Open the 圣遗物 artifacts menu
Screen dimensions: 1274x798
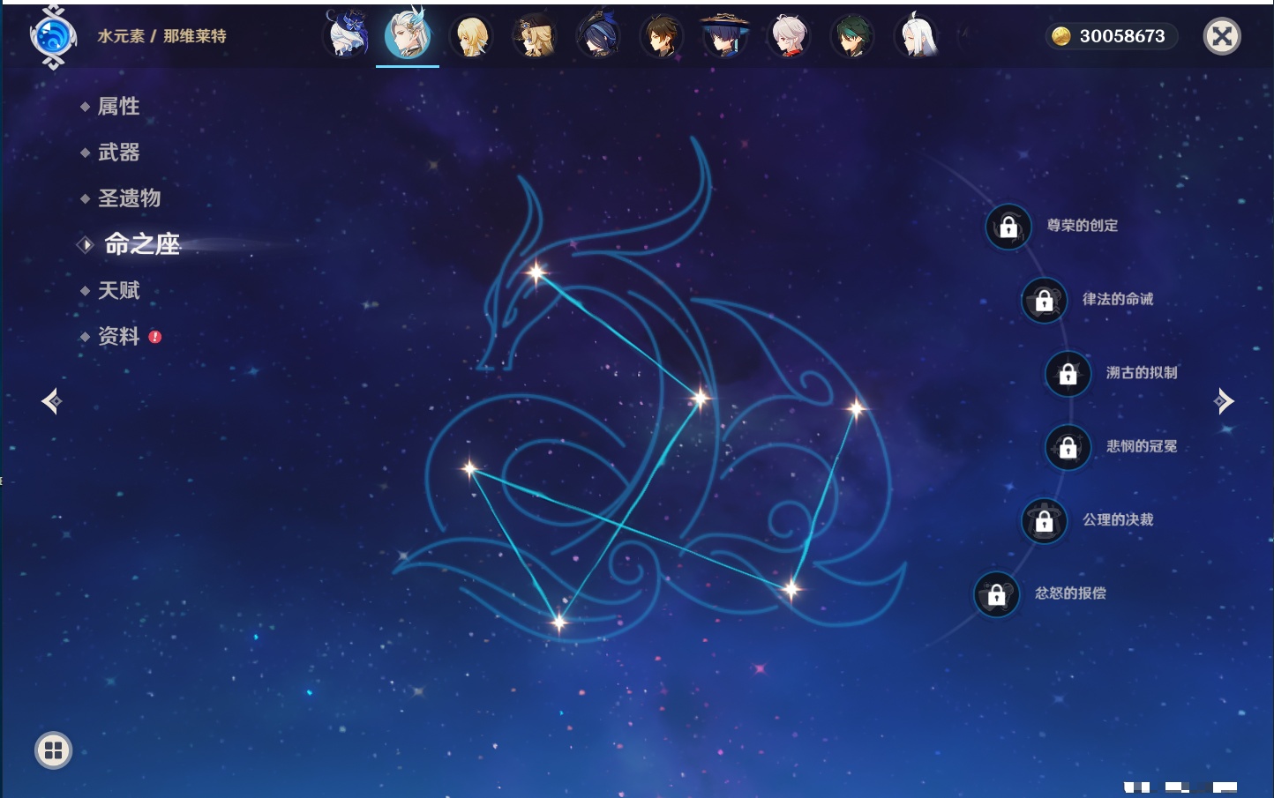(x=129, y=198)
